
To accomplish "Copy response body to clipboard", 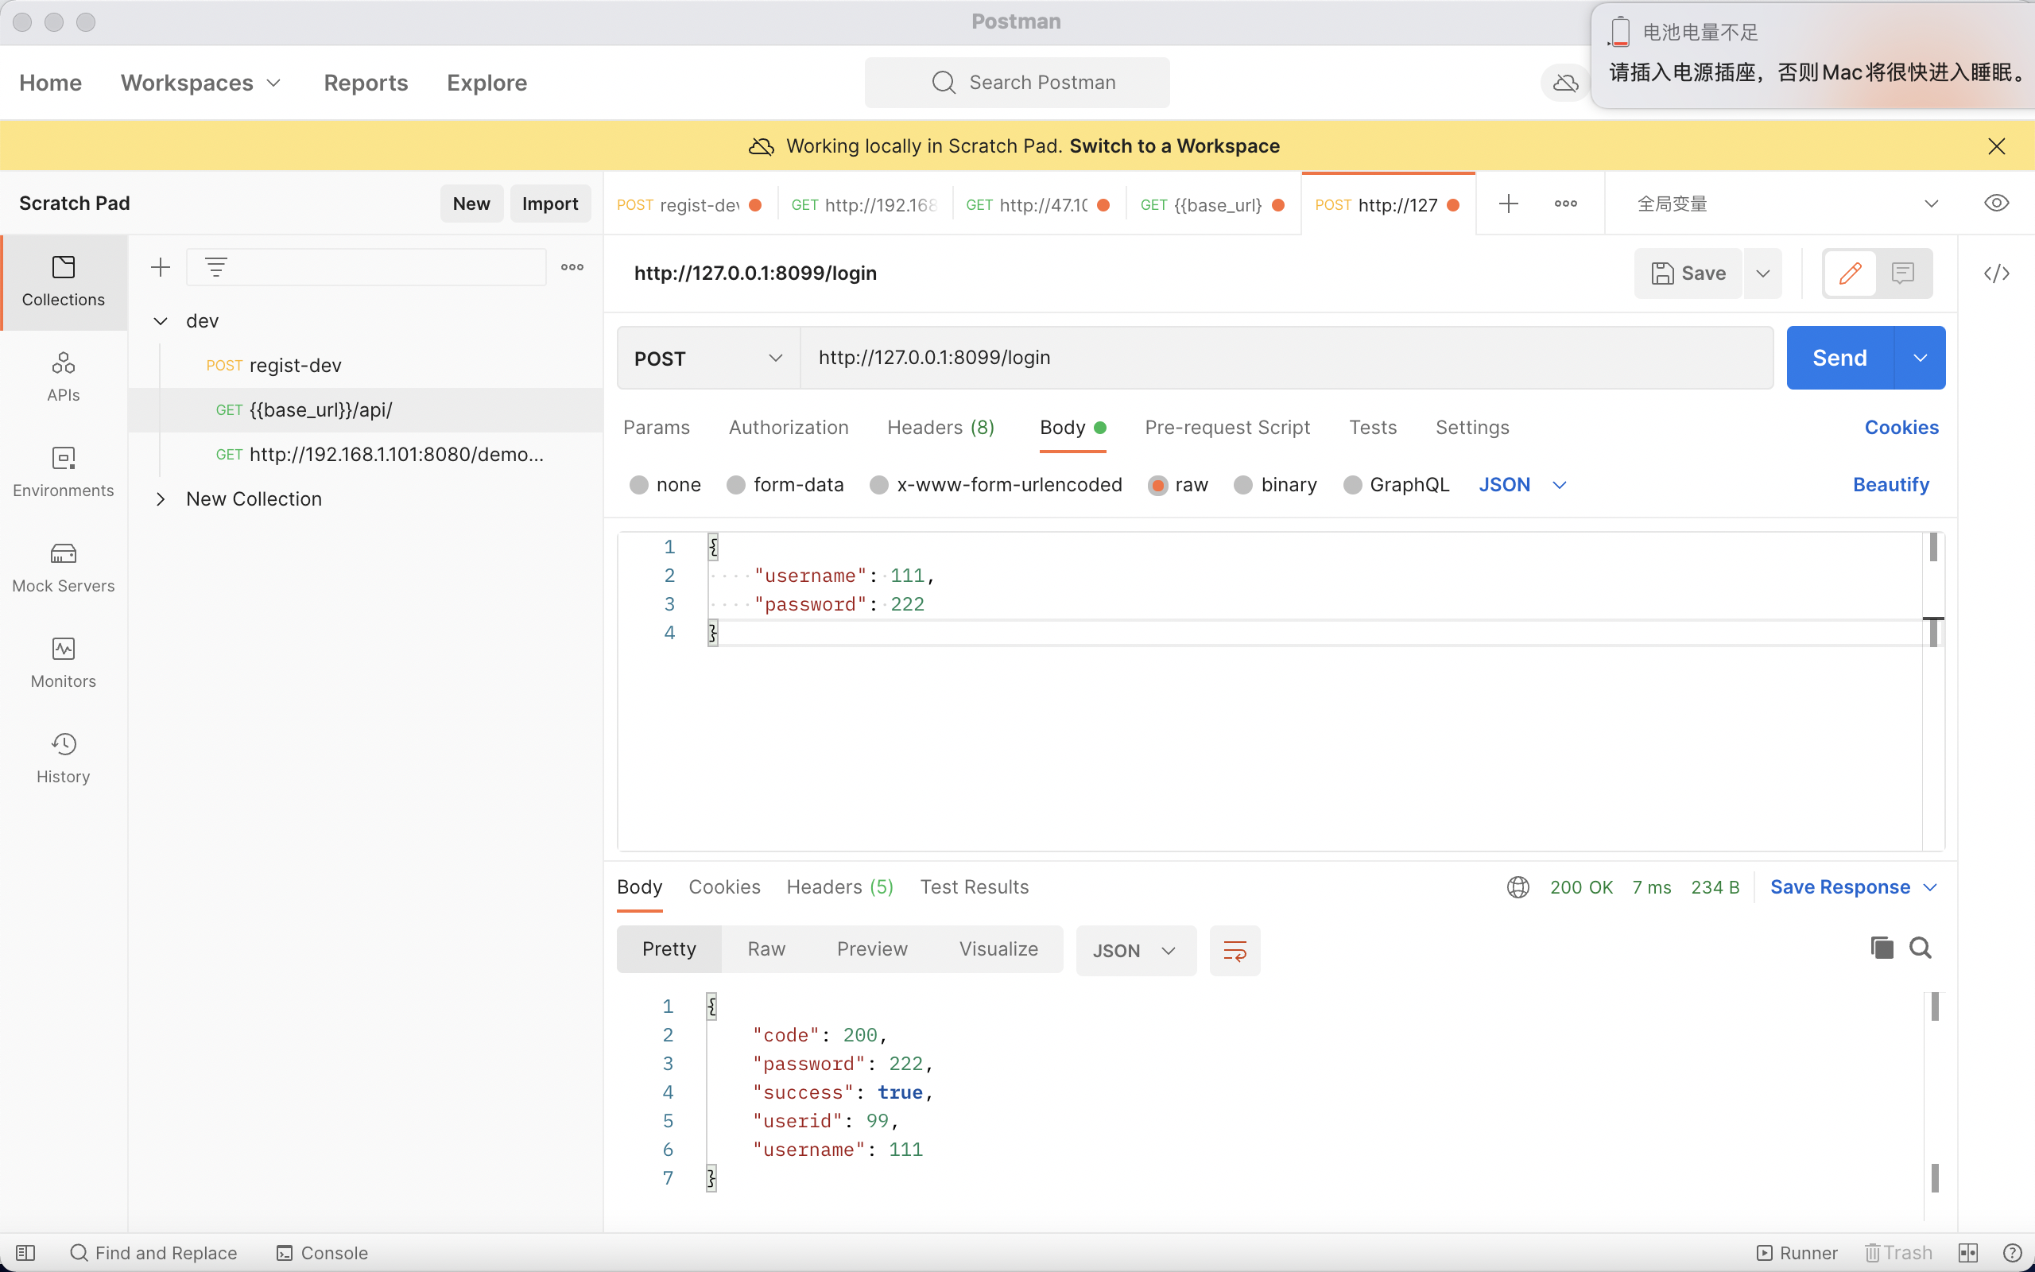I will [1882, 948].
